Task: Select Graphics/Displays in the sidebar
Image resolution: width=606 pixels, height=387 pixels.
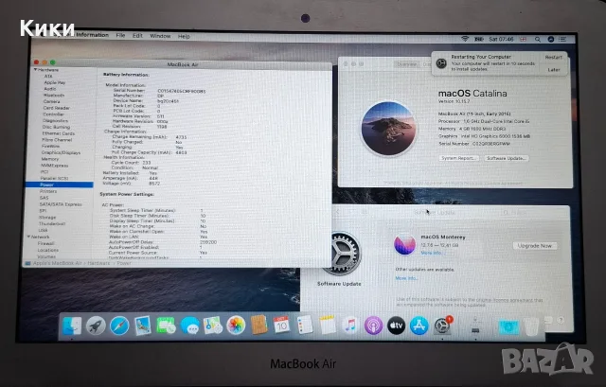Action: coord(61,153)
